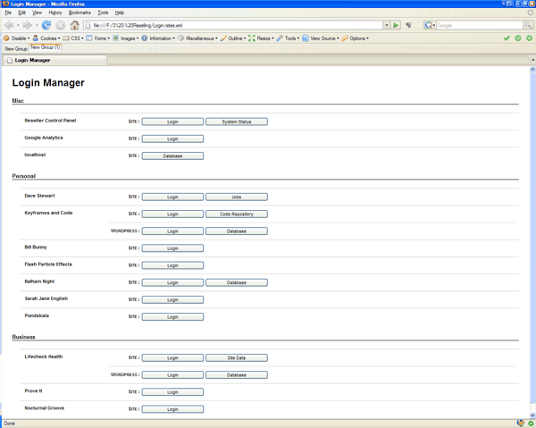Click the Home icon in navigation toolbar
This screenshot has width=536, height=428.
click(75, 25)
